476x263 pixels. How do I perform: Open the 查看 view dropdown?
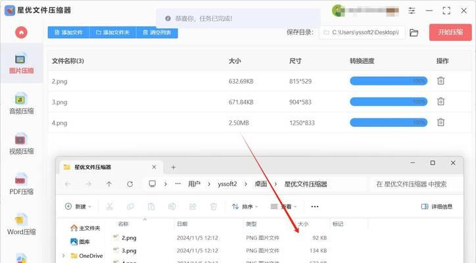point(283,206)
